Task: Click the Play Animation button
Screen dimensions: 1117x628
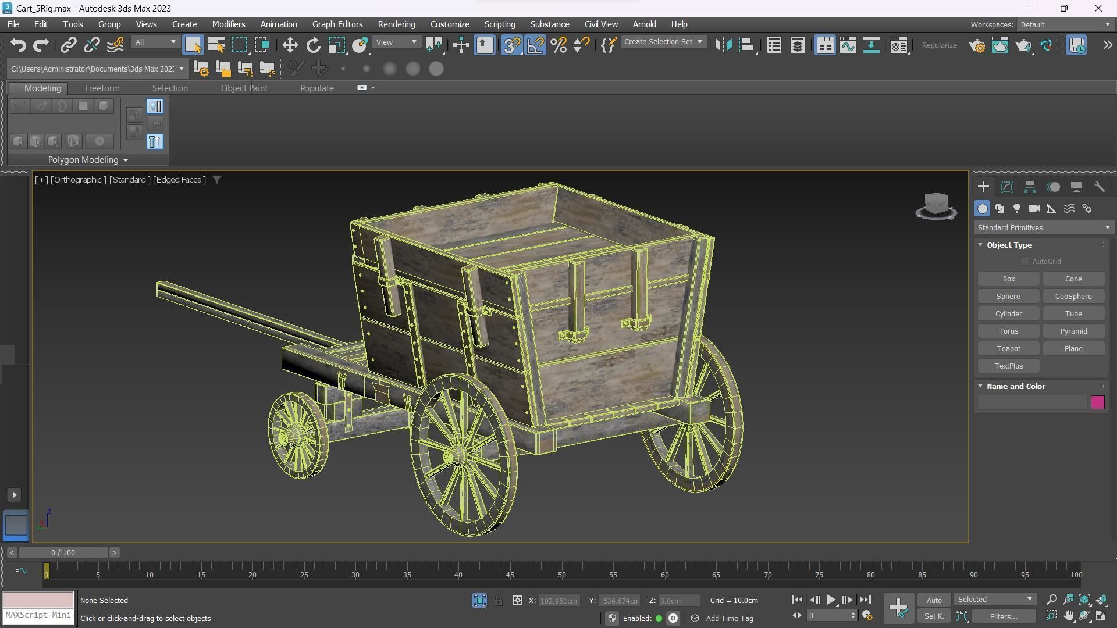Action: [831, 600]
